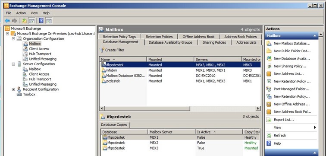Sort databases by the Name column
Viewport: 326px width, 156px height.
coord(123,59)
